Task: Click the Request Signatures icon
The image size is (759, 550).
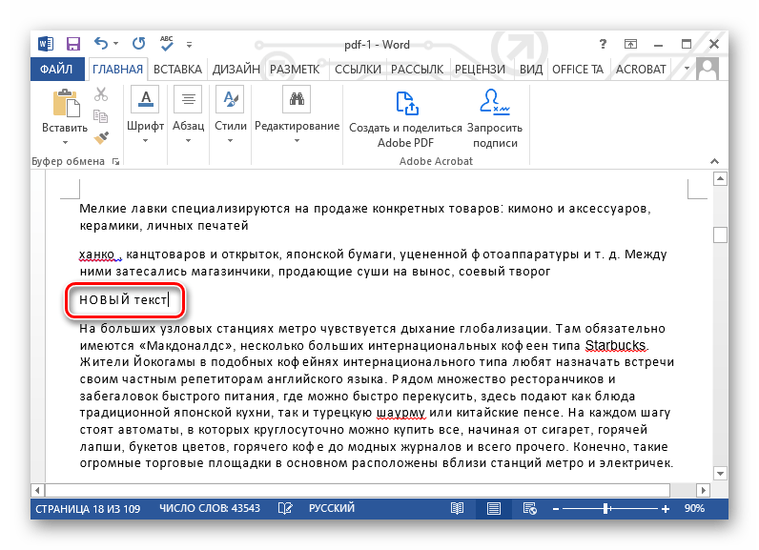Action: click(494, 103)
